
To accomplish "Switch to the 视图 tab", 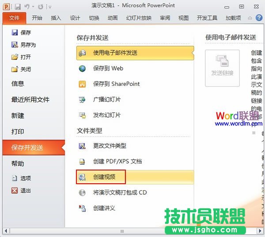I will click(x=183, y=18).
